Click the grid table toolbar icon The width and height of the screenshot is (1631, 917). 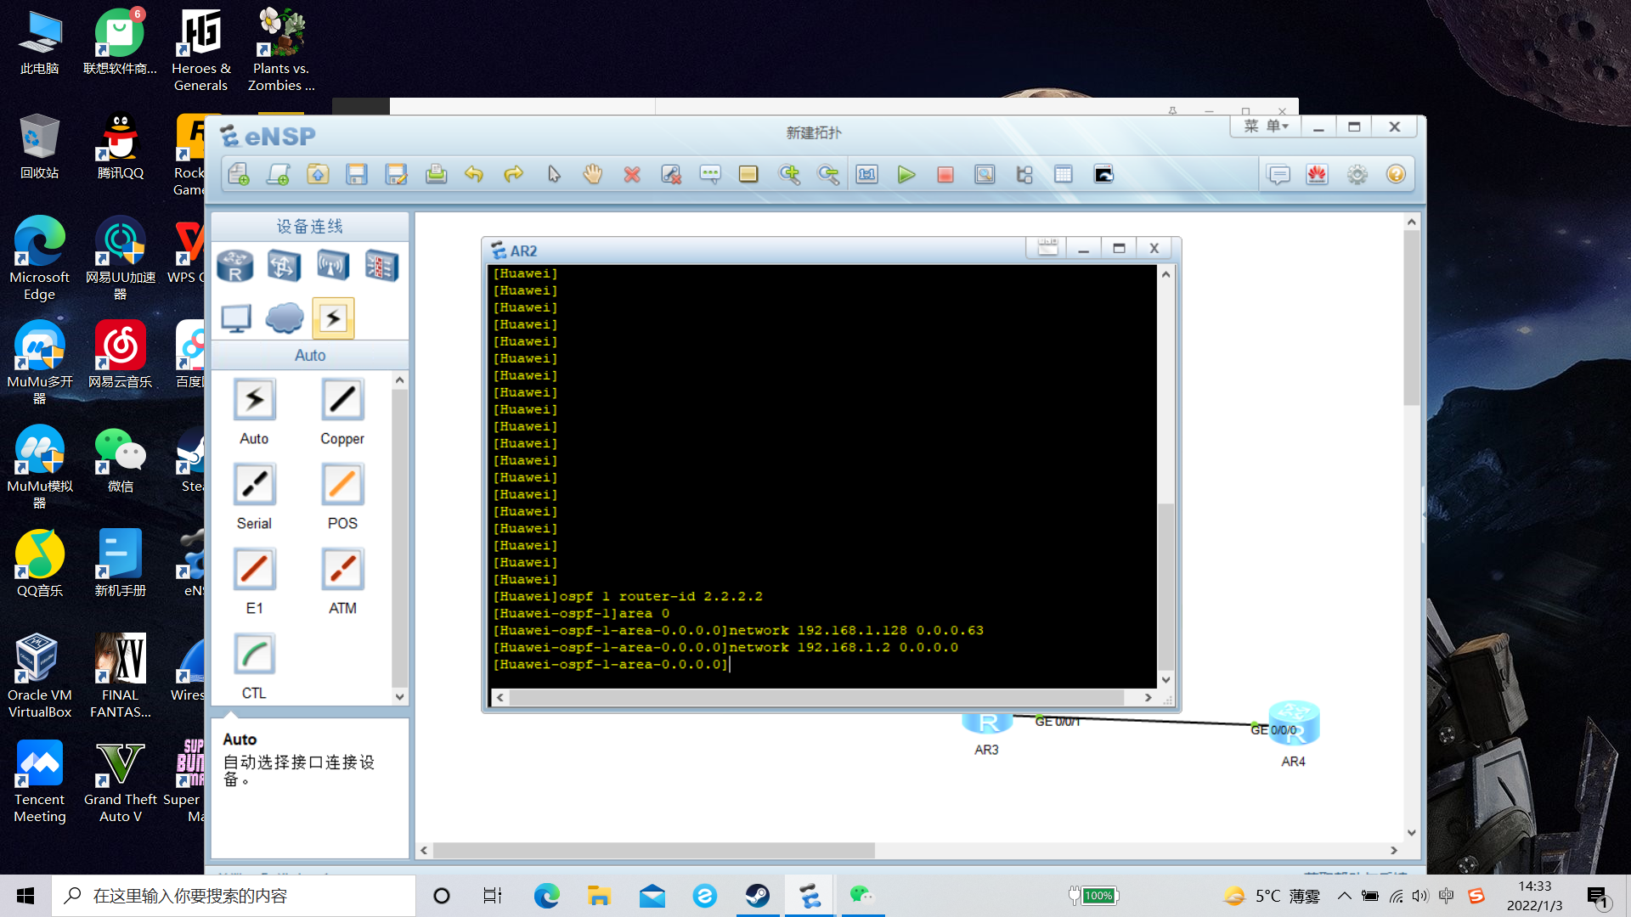1063,175
